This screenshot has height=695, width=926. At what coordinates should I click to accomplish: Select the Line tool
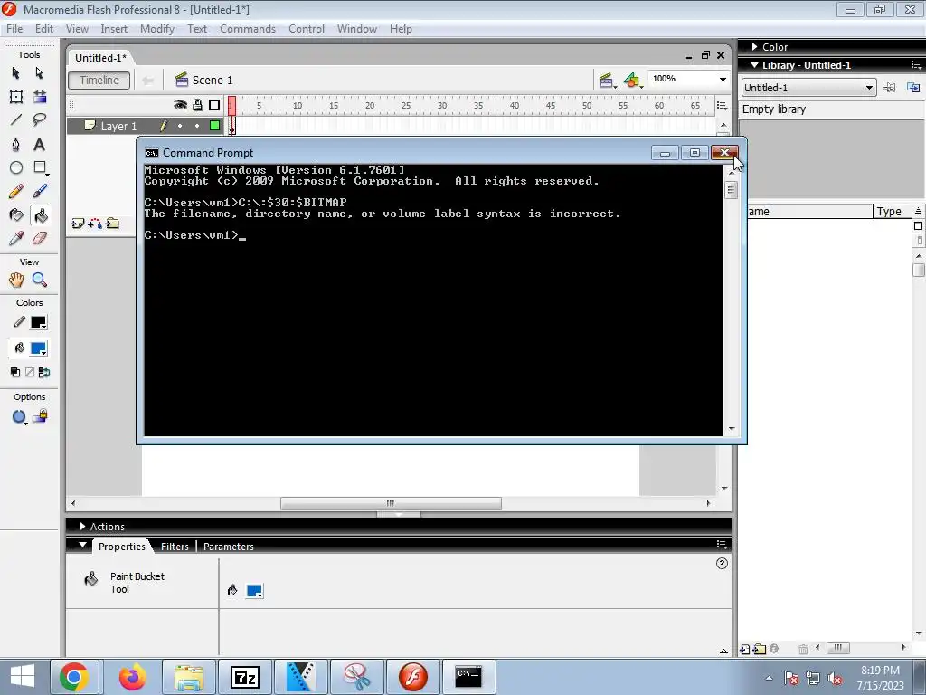16,120
